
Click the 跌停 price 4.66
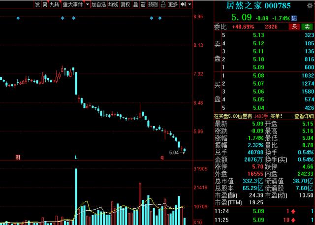pyautogui.click(x=308, y=166)
